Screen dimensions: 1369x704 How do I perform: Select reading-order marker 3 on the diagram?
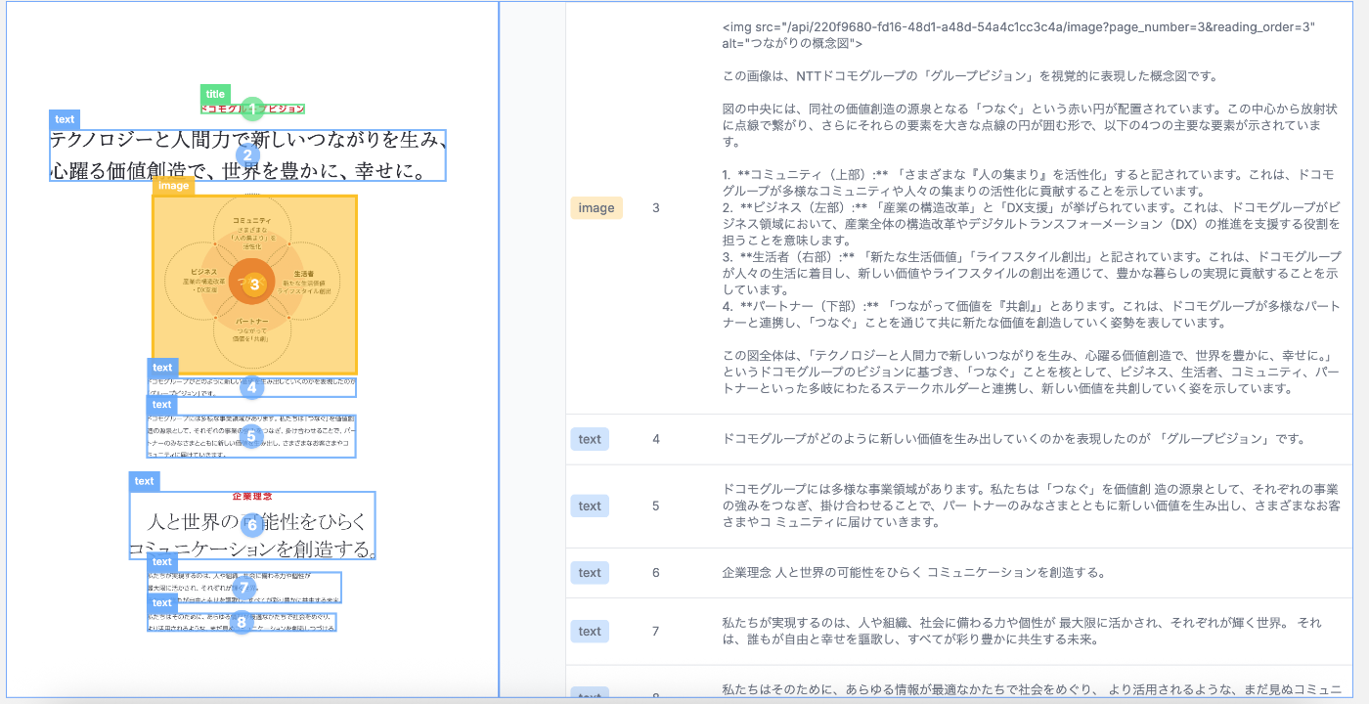pyautogui.click(x=254, y=285)
